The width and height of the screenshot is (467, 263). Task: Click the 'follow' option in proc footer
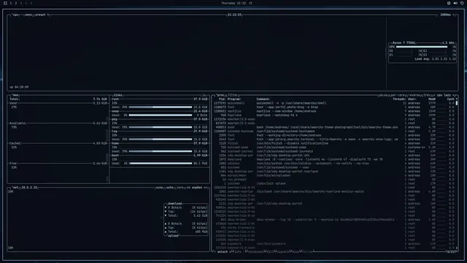pos(307,252)
